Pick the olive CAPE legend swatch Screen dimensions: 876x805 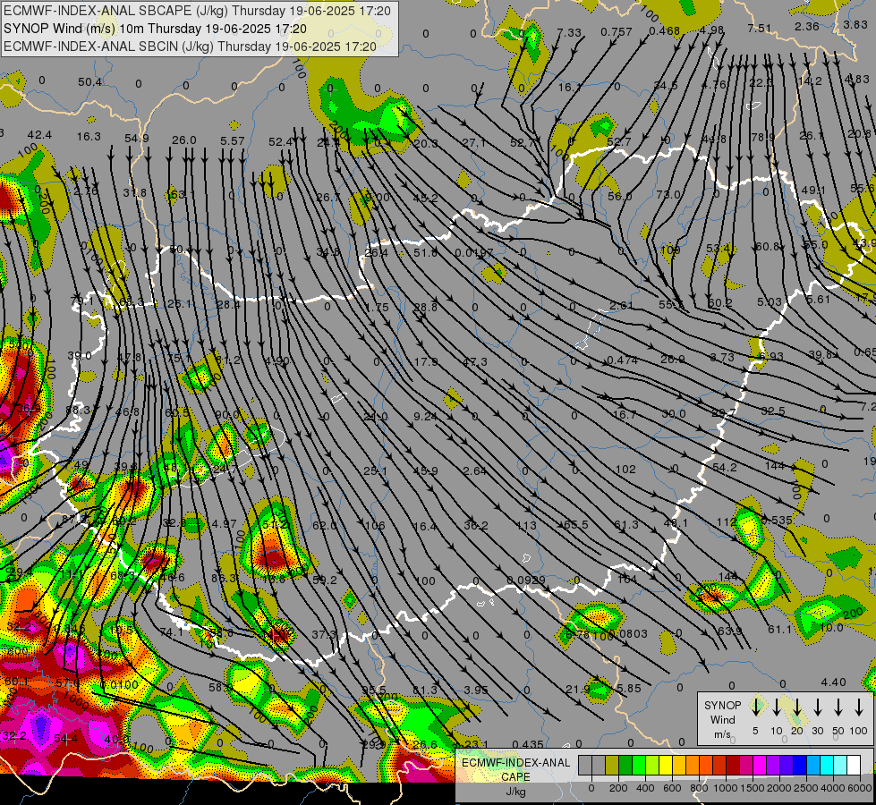tap(612, 766)
